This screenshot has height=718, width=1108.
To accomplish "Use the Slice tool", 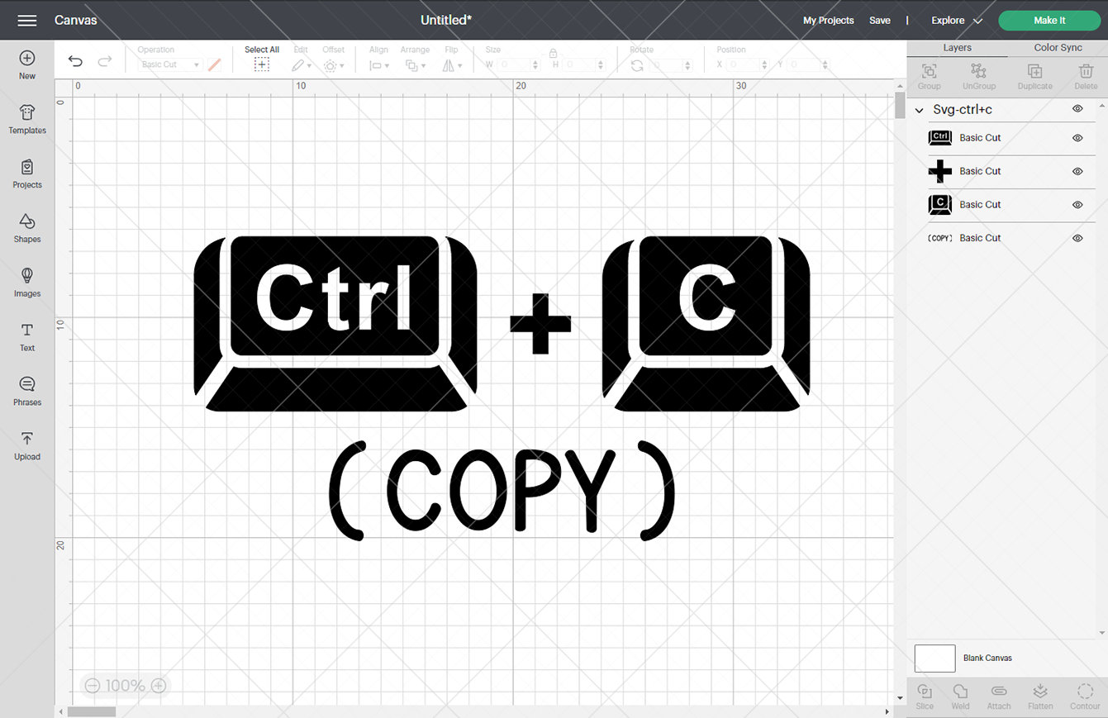I will 925,696.
